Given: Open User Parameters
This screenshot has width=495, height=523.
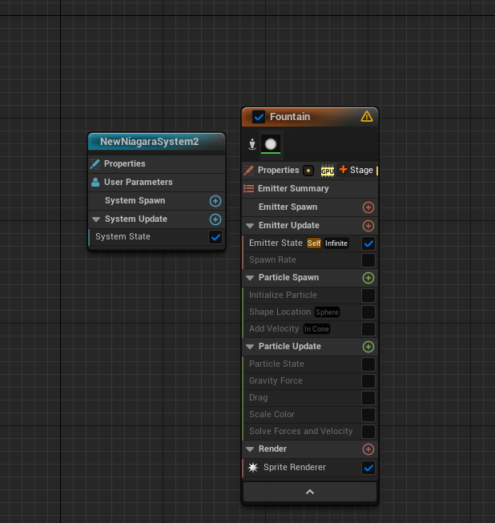Looking at the screenshot, I should [x=156, y=183].
